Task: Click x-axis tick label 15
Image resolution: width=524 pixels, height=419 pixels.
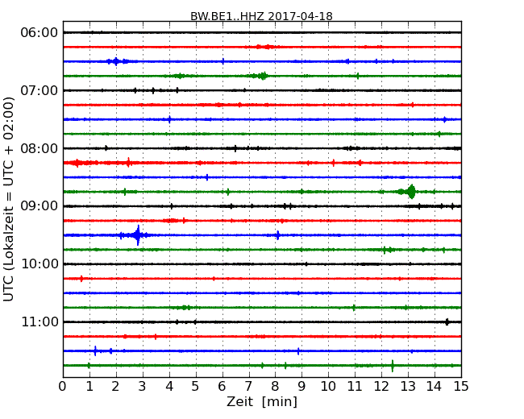Action: pos(461,387)
